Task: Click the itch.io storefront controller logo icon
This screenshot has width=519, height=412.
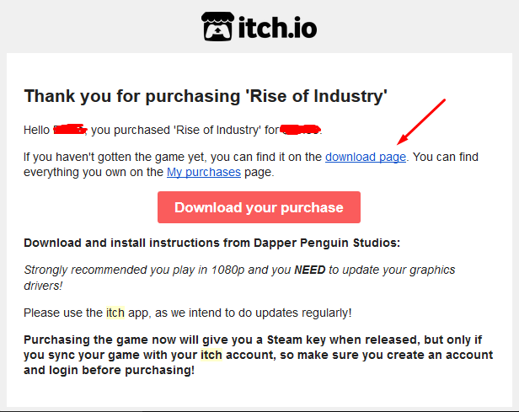Action: pos(217,26)
